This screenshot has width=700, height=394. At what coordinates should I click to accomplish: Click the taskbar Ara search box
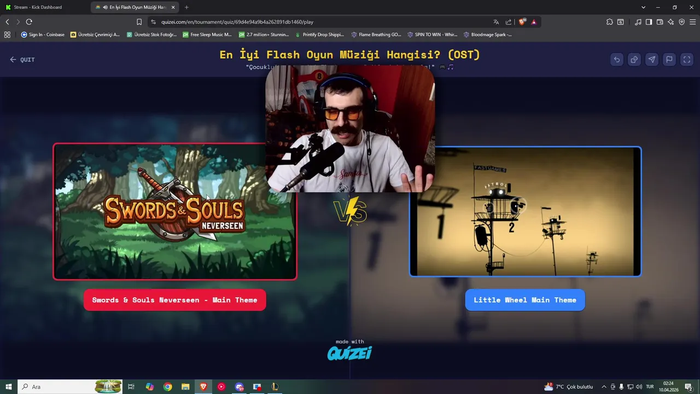pos(70,387)
